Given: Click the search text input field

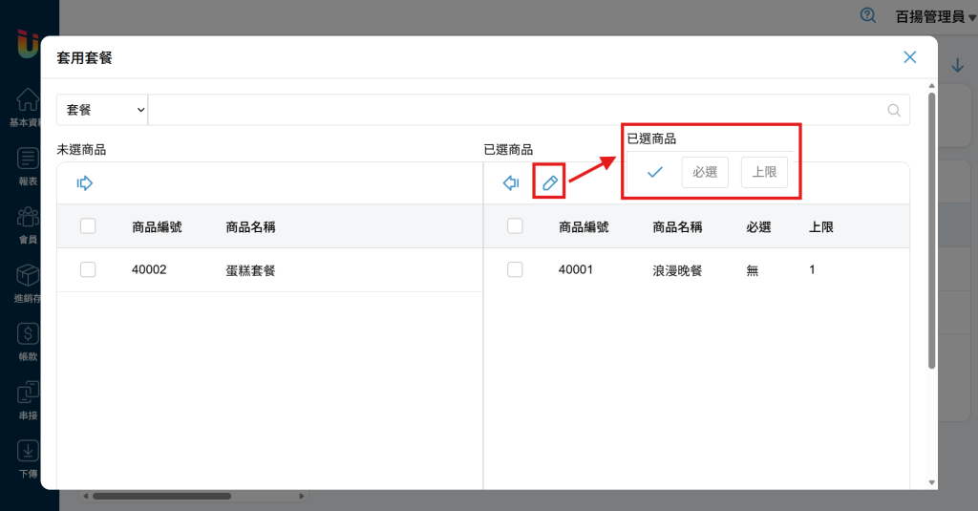Looking at the screenshot, I should 516,110.
